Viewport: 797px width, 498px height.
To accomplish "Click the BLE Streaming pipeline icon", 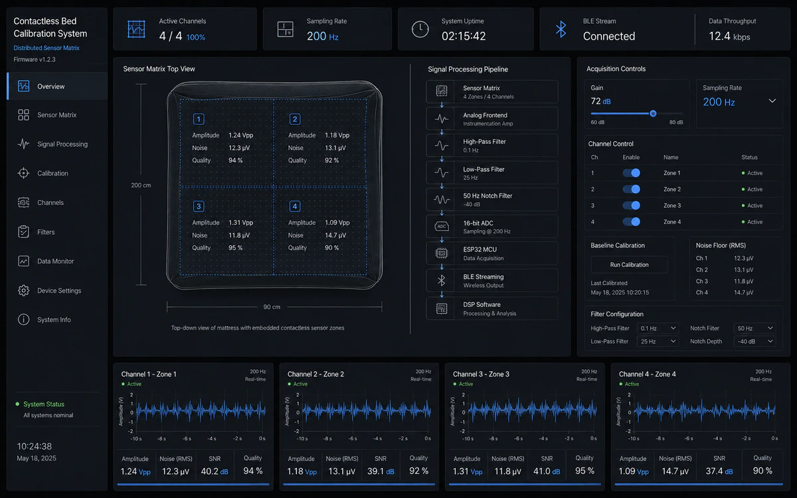I will pyautogui.click(x=441, y=280).
